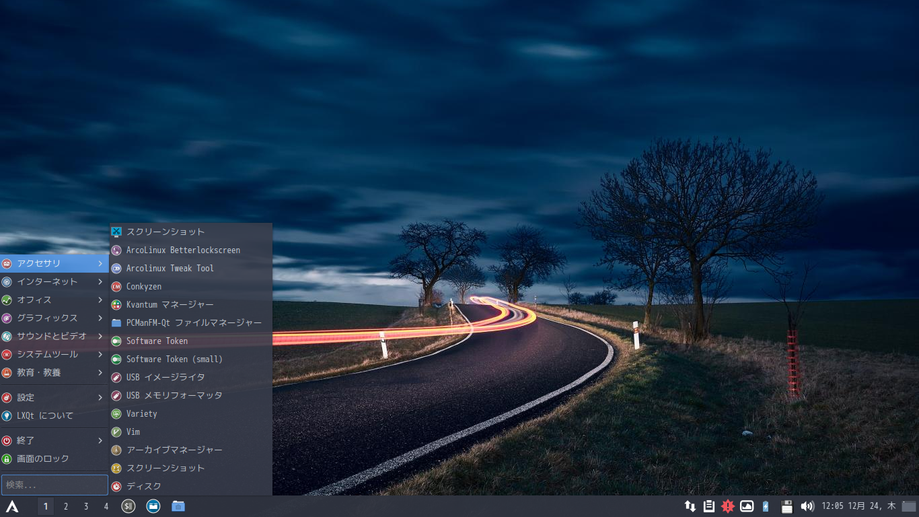
Task: Open Vim from the accessories menu
Action: (x=191, y=432)
